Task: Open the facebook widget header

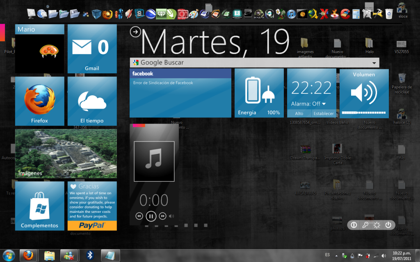Action: coord(180,73)
